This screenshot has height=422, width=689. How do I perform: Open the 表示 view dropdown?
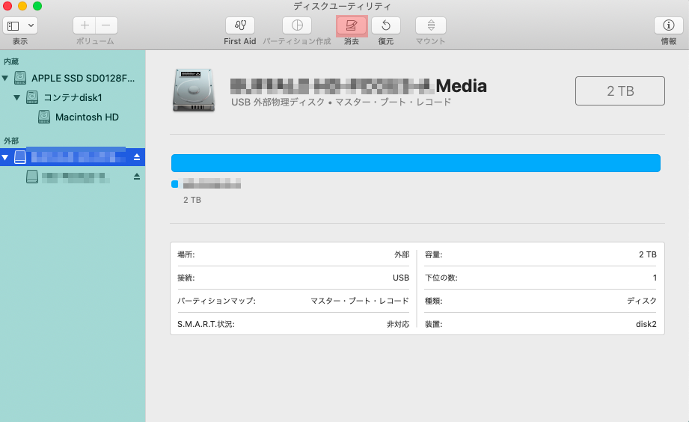click(20, 25)
